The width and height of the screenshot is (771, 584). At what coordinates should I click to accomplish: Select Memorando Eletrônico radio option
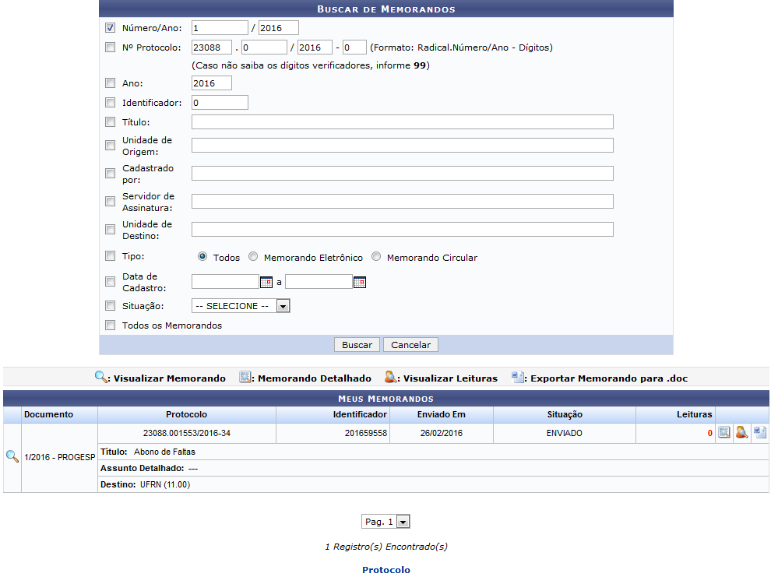click(x=253, y=257)
